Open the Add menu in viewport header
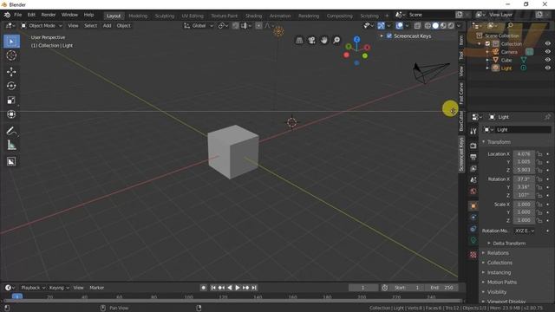The width and height of the screenshot is (555, 312). (107, 25)
